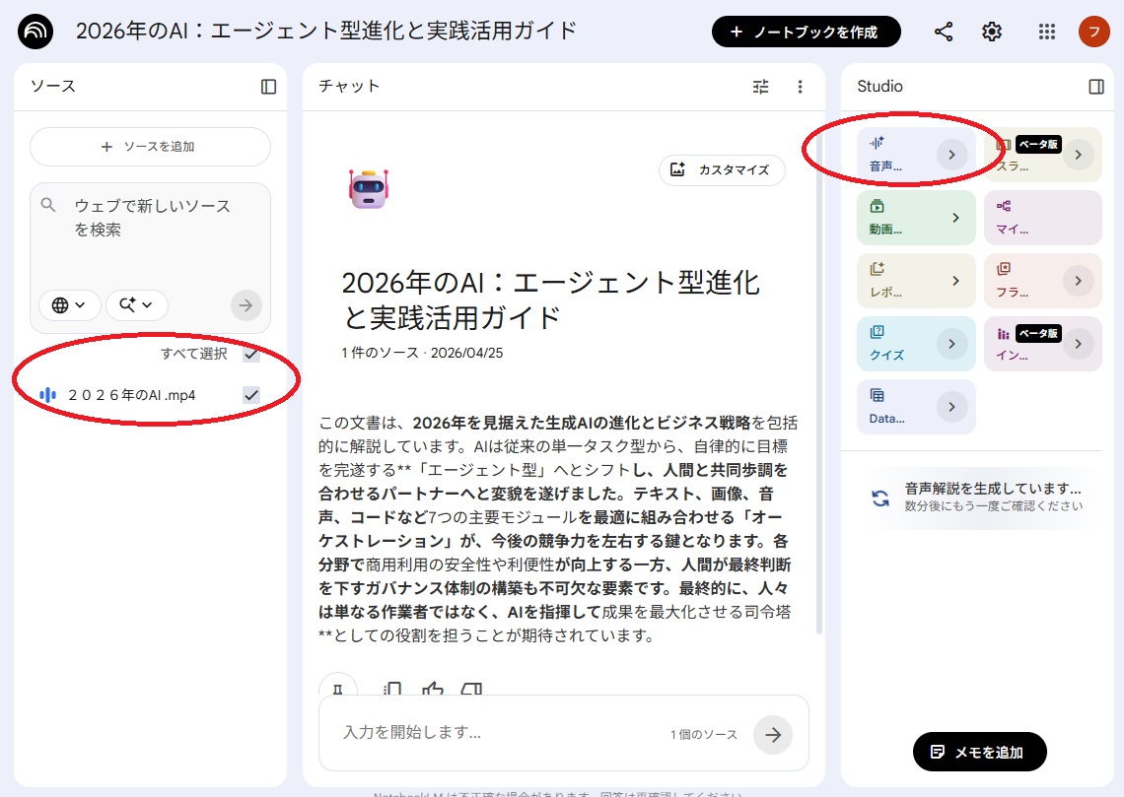
Task: Expand the クイズ tile arrow options
Action: pos(951,344)
